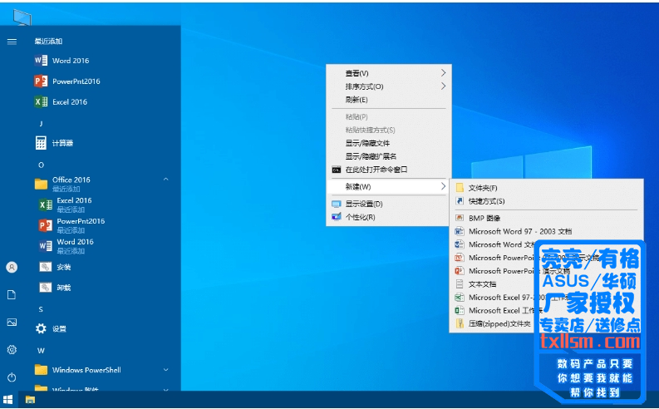
Task: Click the letter J group header
Action: coord(41,124)
